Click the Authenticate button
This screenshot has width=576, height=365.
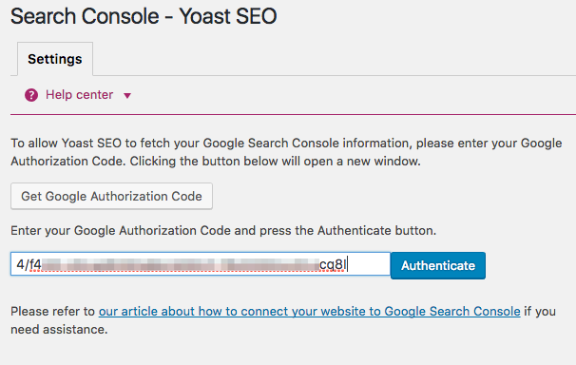(438, 265)
